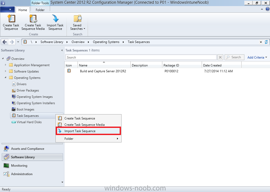
Task: Open the Add Criteria link
Action: pyautogui.click(x=257, y=57)
